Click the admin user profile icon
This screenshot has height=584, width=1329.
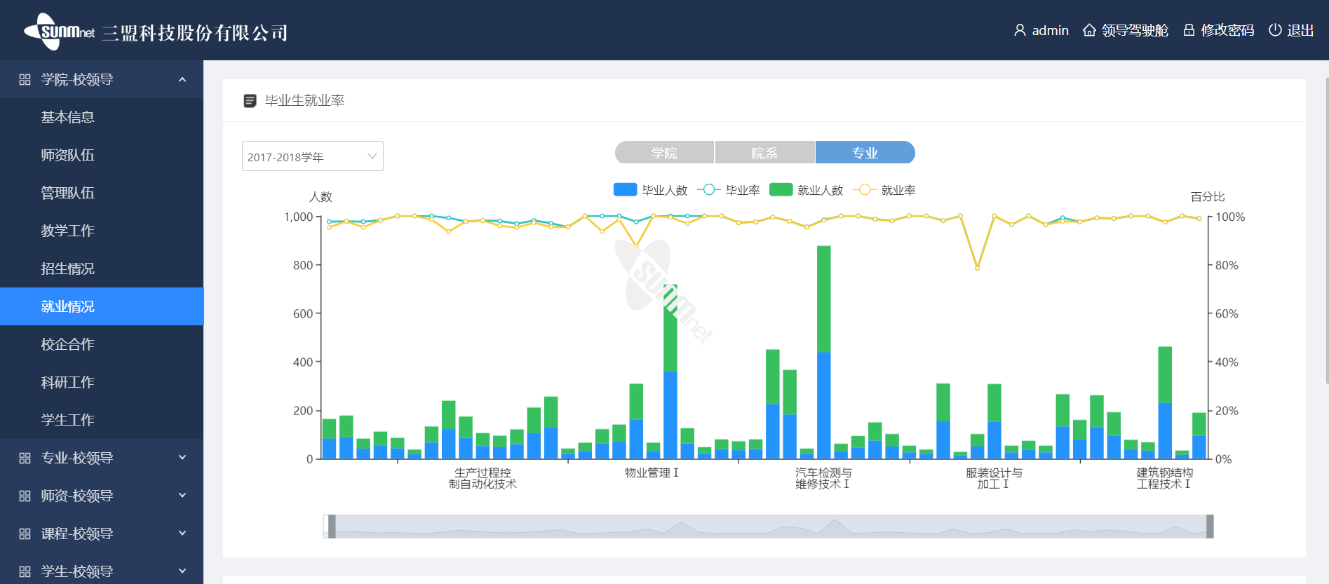1020,30
